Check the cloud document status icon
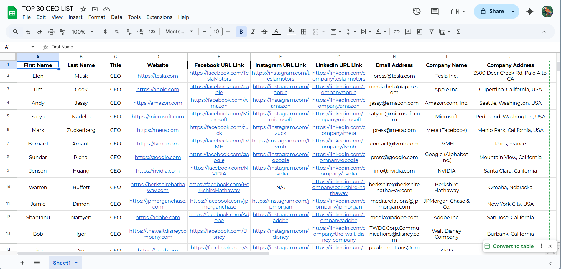The height and width of the screenshot is (269, 561). tap(107, 9)
